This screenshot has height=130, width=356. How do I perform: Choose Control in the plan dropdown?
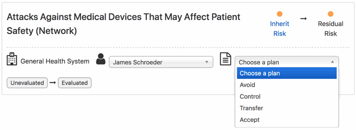pos(287,96)
